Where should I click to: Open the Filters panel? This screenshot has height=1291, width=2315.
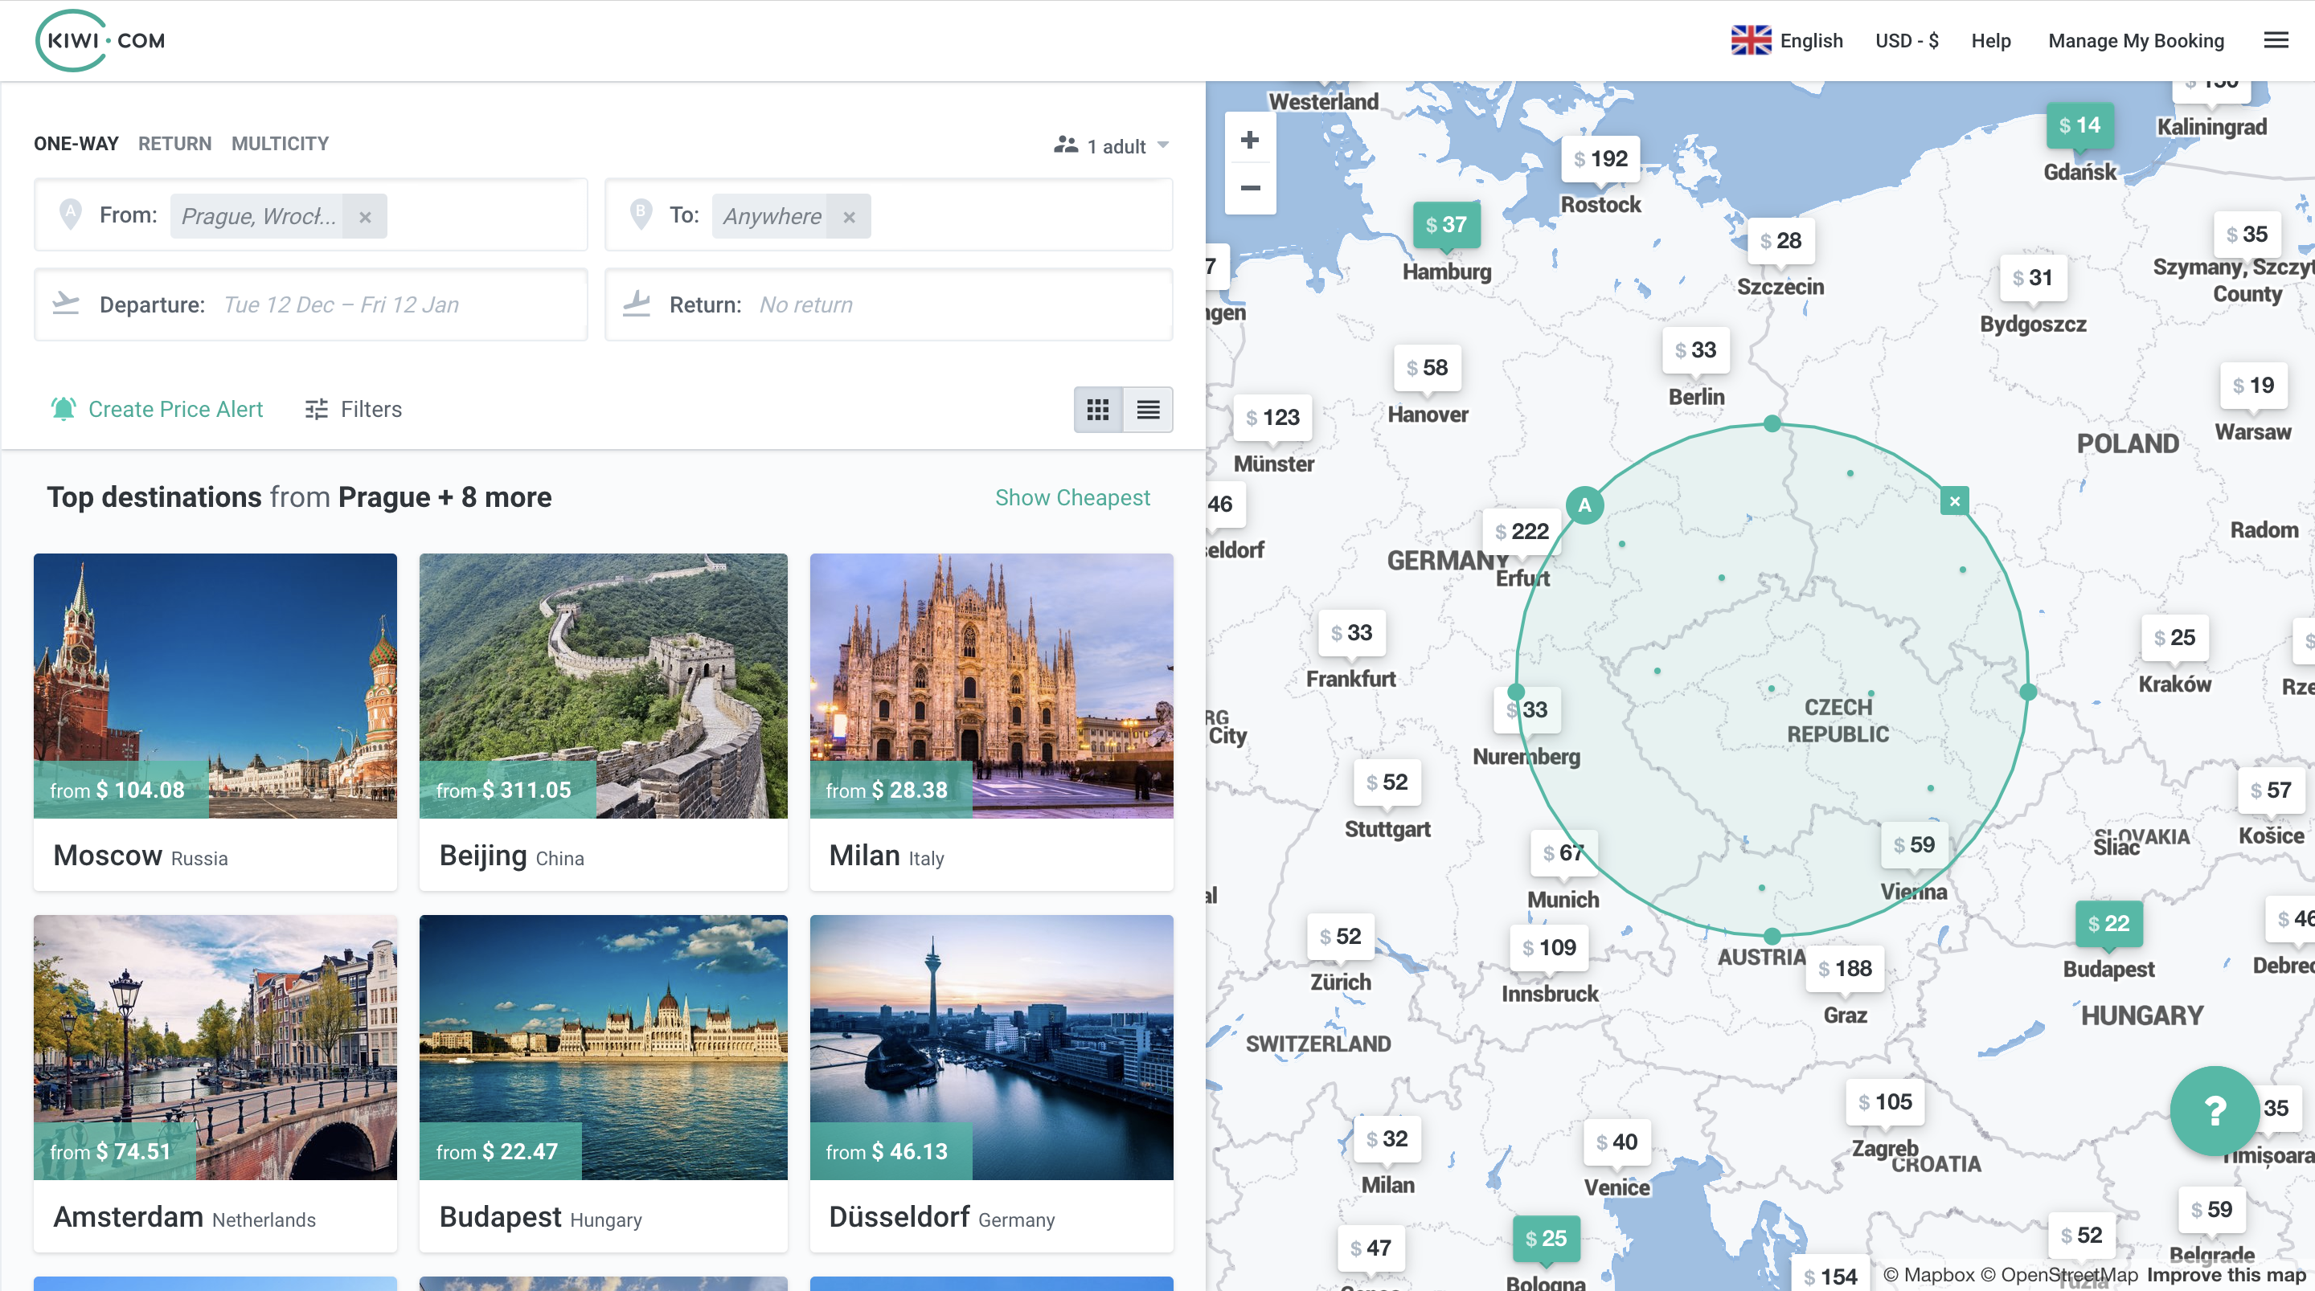353,410
